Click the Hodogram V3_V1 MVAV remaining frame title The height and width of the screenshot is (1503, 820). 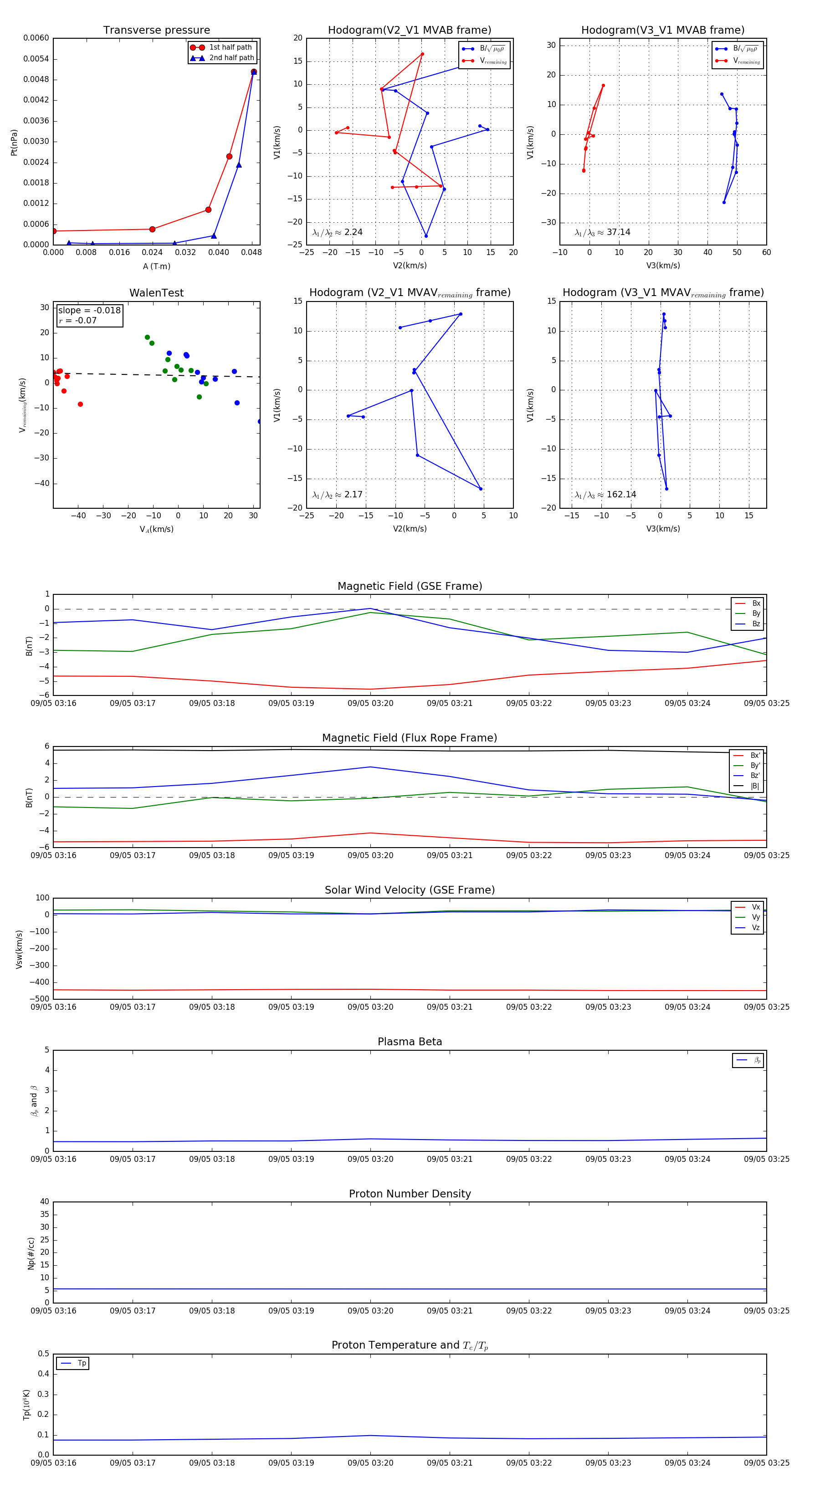662,293
